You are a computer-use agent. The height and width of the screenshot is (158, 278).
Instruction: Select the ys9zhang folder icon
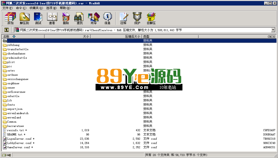pyautogui.click(x=5, y=45)
